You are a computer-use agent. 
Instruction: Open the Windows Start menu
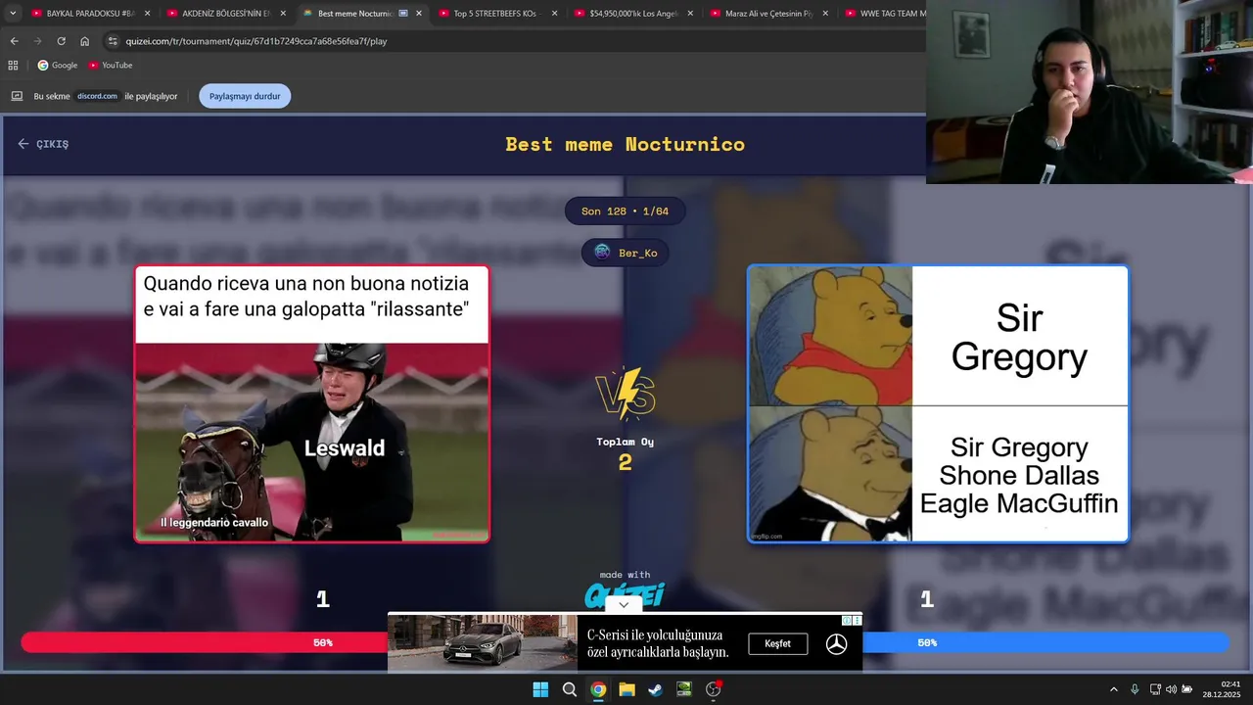(540, 689)
